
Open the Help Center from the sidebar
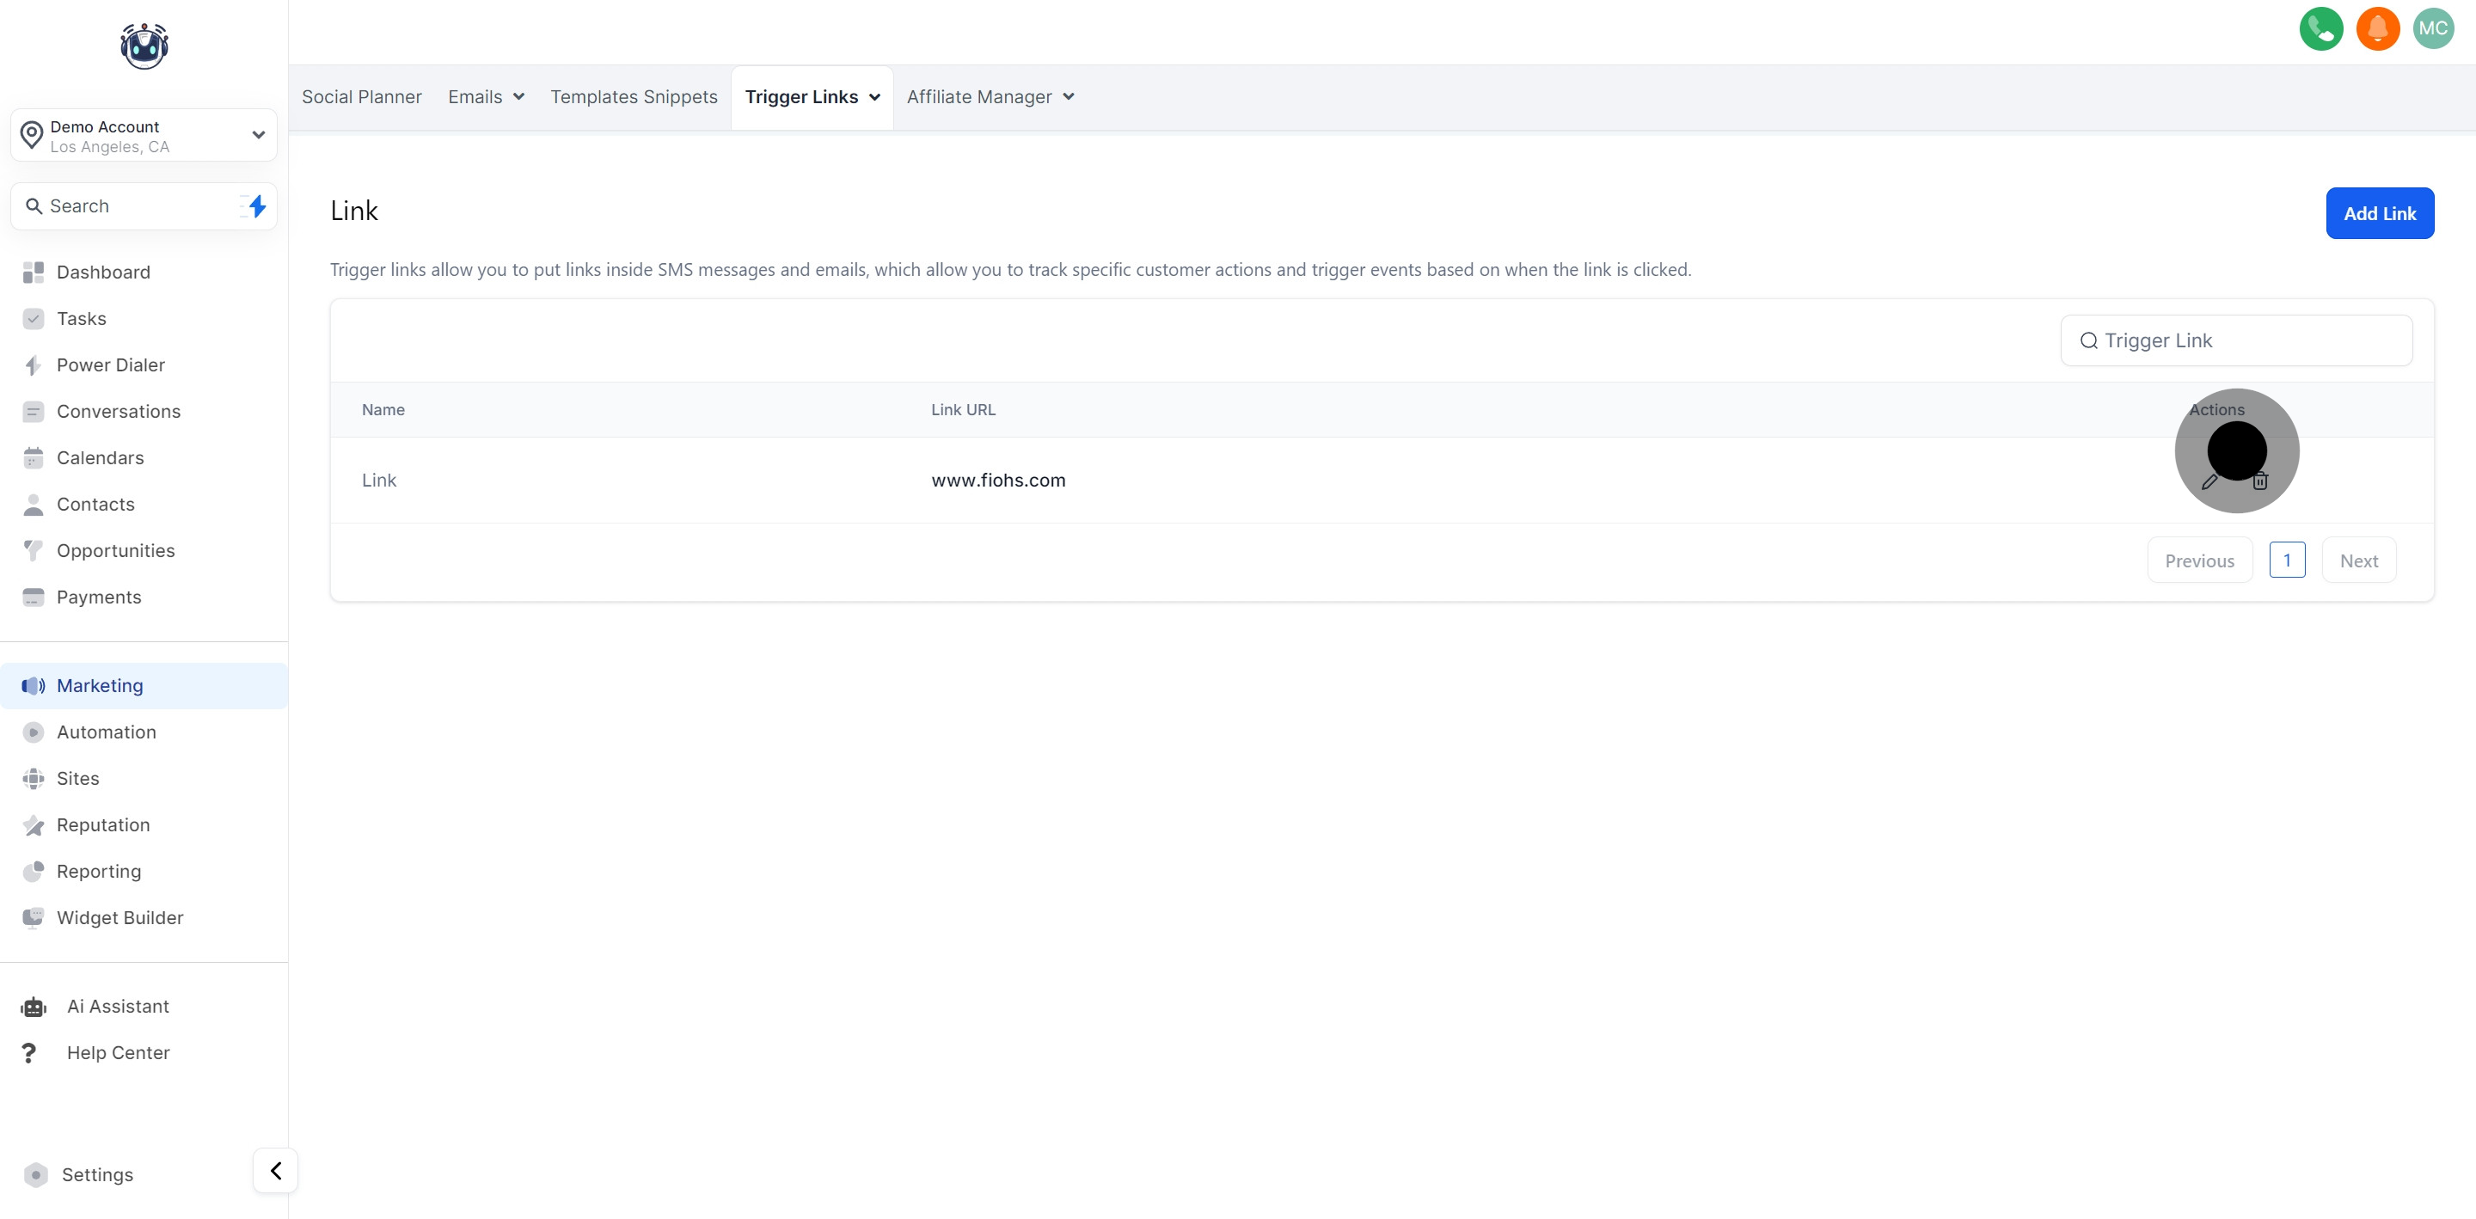[117, 1053]
